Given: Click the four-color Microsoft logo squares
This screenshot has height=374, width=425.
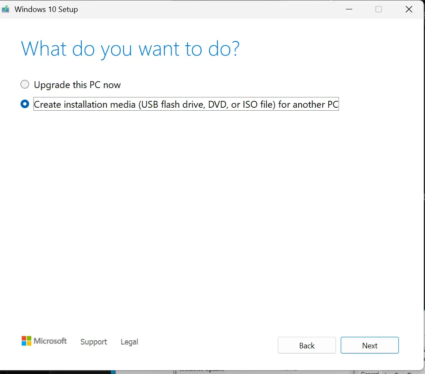Looking at the screenshot, I should coord(27,341).
